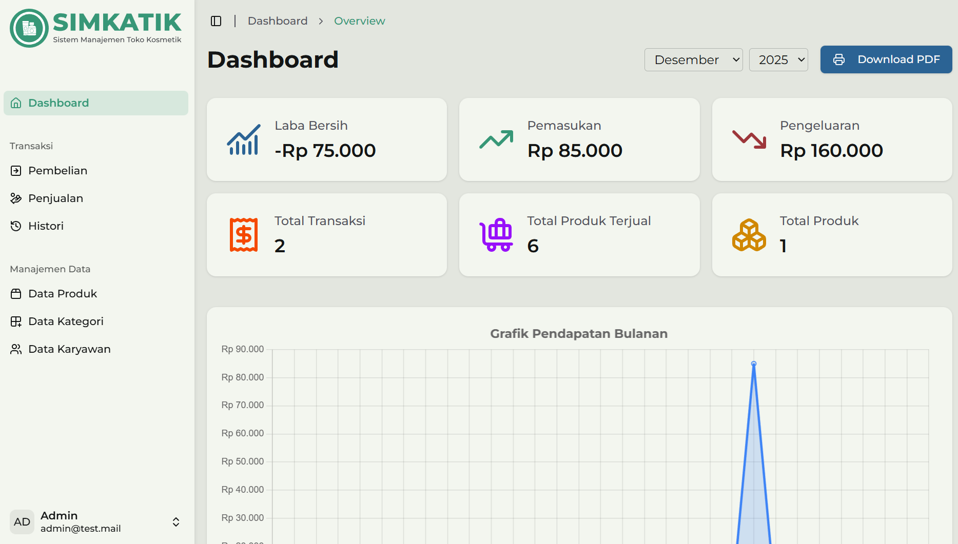Click the Grafik Pendapatan Bulanan chart title
This screenshot has width=958, height=544.
click(579, 334)
